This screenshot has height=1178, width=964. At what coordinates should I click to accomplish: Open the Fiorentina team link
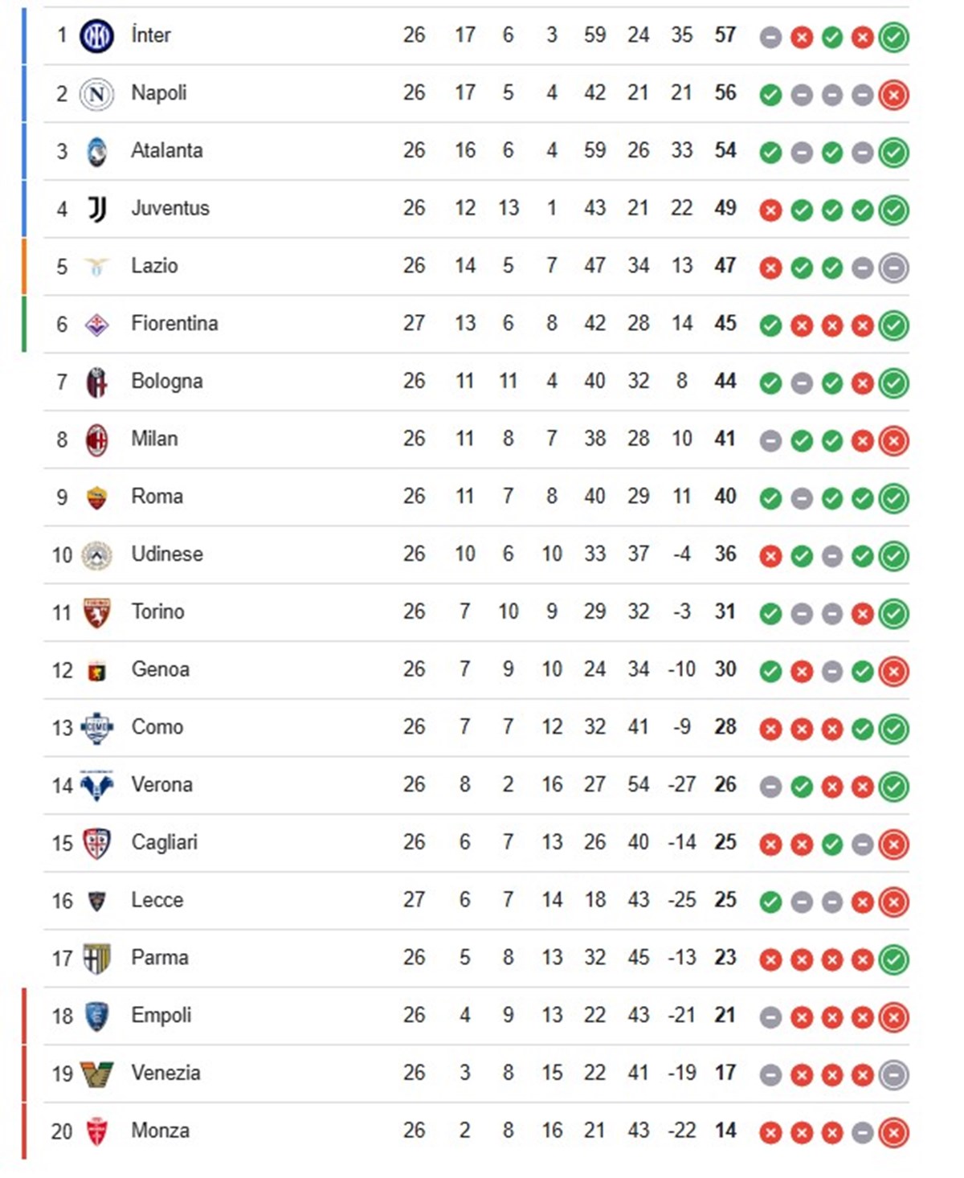pyautogui.click(x=174, y=323)
